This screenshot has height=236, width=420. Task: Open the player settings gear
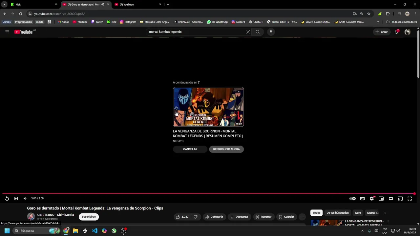coord(372,198)
